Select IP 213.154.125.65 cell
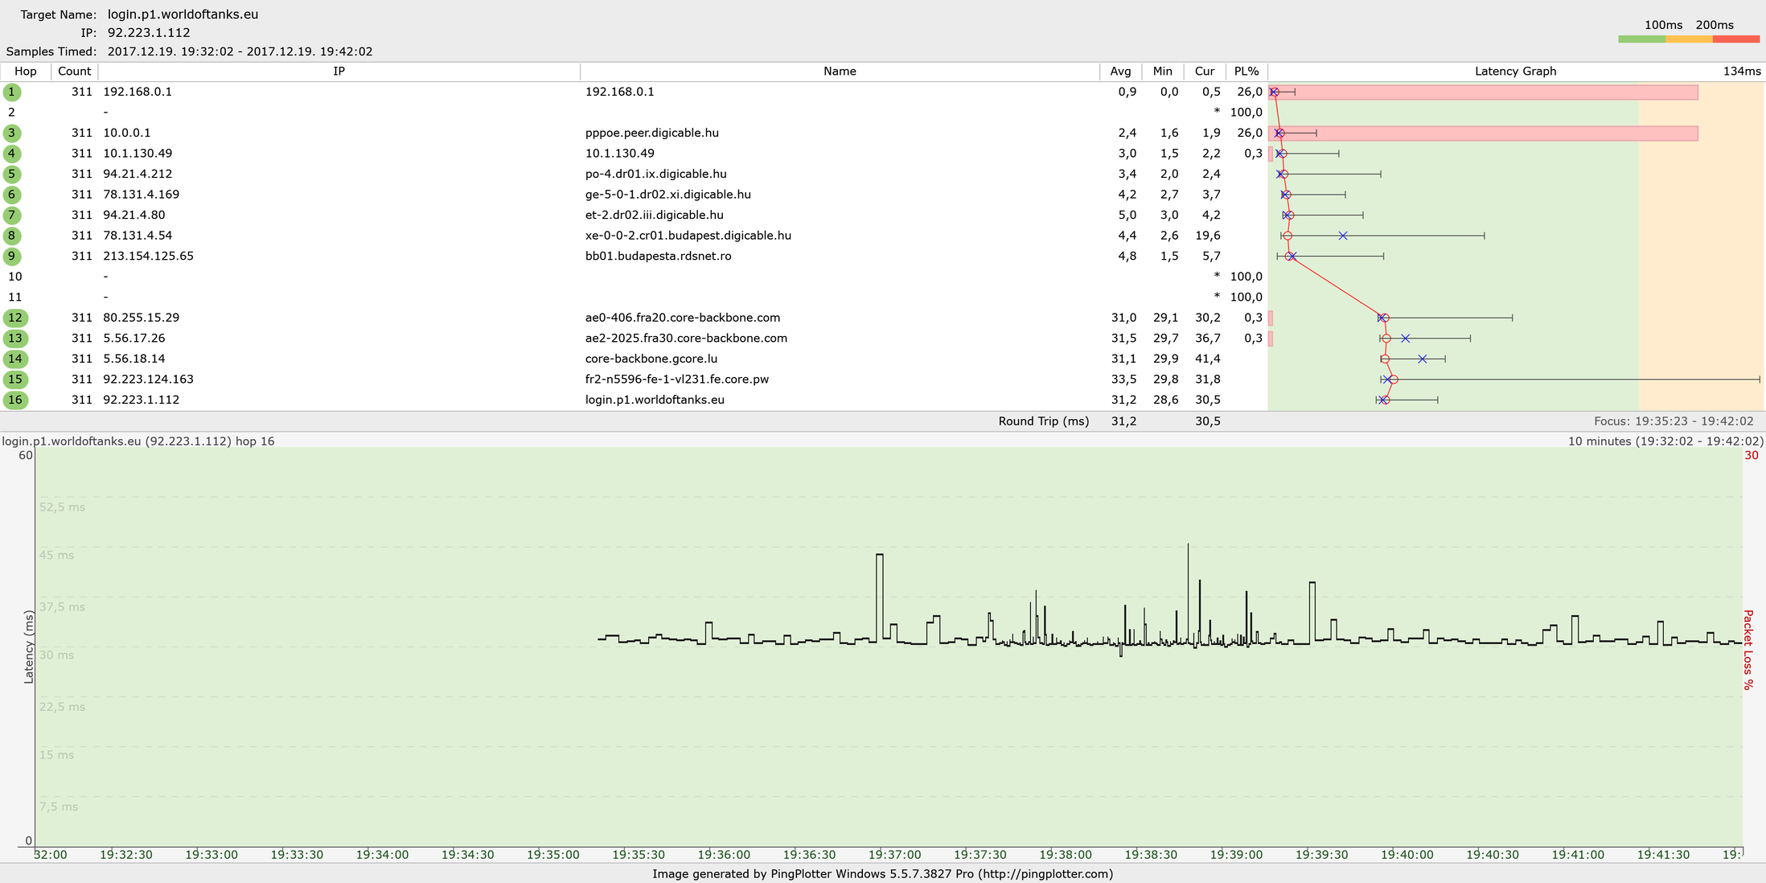This screenshot has width=1766, height=883. click(149, 256)
